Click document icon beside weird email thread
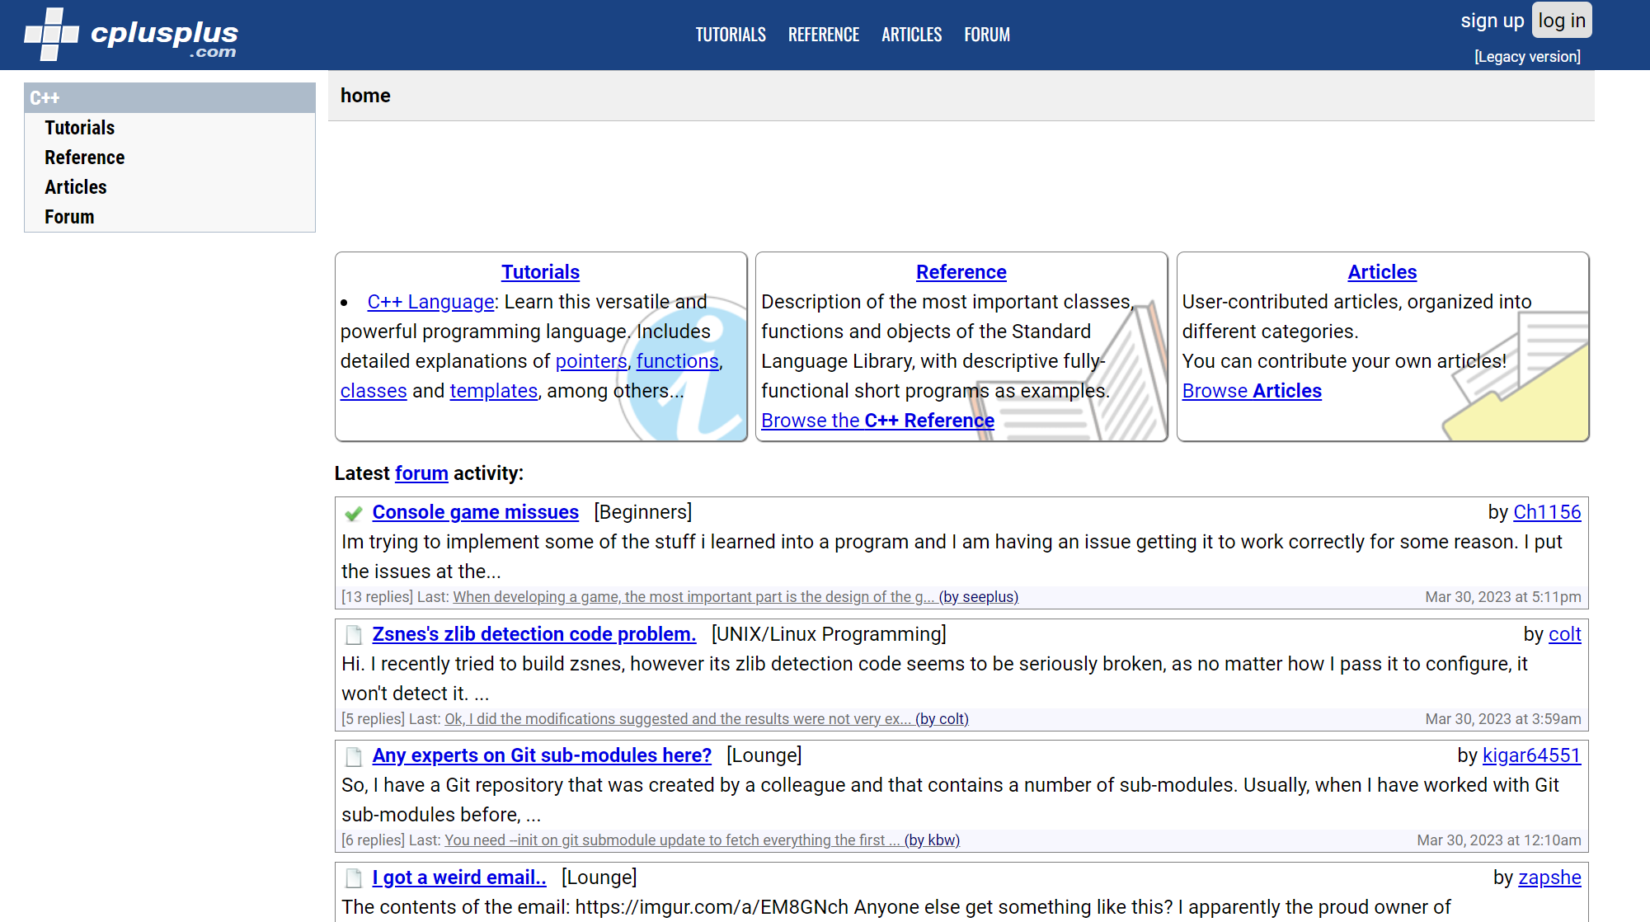 coord(354,878)
